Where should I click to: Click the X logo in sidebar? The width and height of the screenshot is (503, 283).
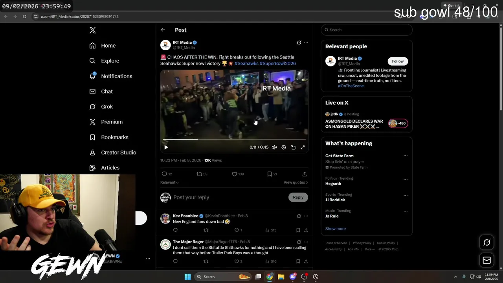[x=93, y=30]
